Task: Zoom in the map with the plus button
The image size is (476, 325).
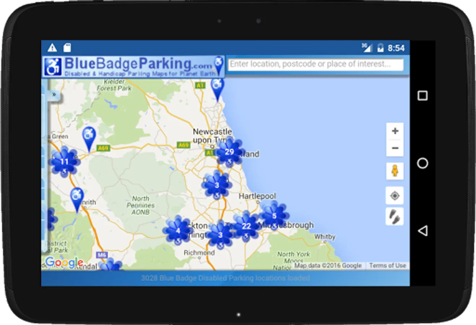Action: [x=395, y=131]
